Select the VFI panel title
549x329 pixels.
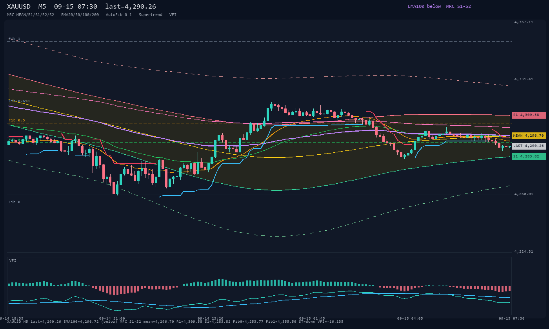[x=13, y=260]
